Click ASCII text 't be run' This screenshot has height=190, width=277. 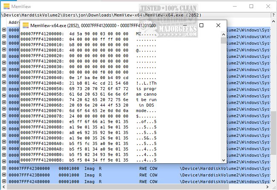click(146, 99)
